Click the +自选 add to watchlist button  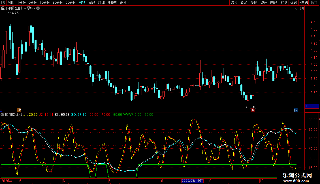tap(304, 3)
